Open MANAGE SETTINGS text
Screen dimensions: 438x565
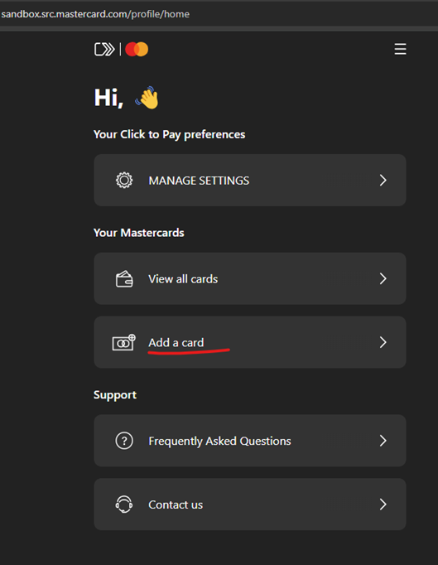tap(199, 181)
